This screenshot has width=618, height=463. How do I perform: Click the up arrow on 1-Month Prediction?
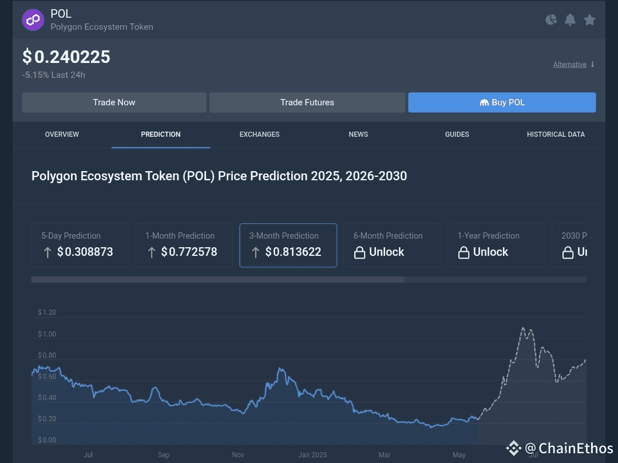pos(152,252)
